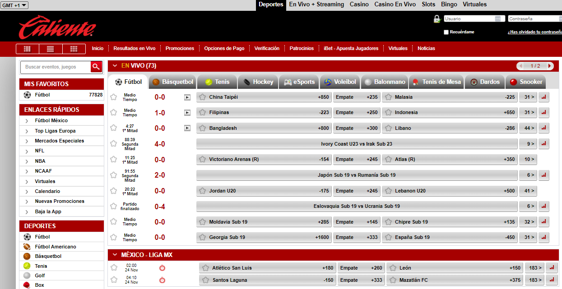This screenshot has width=562, height=289.
Task: Go to next page of live events
Action: pyautogui.click(x=549, y=66)
